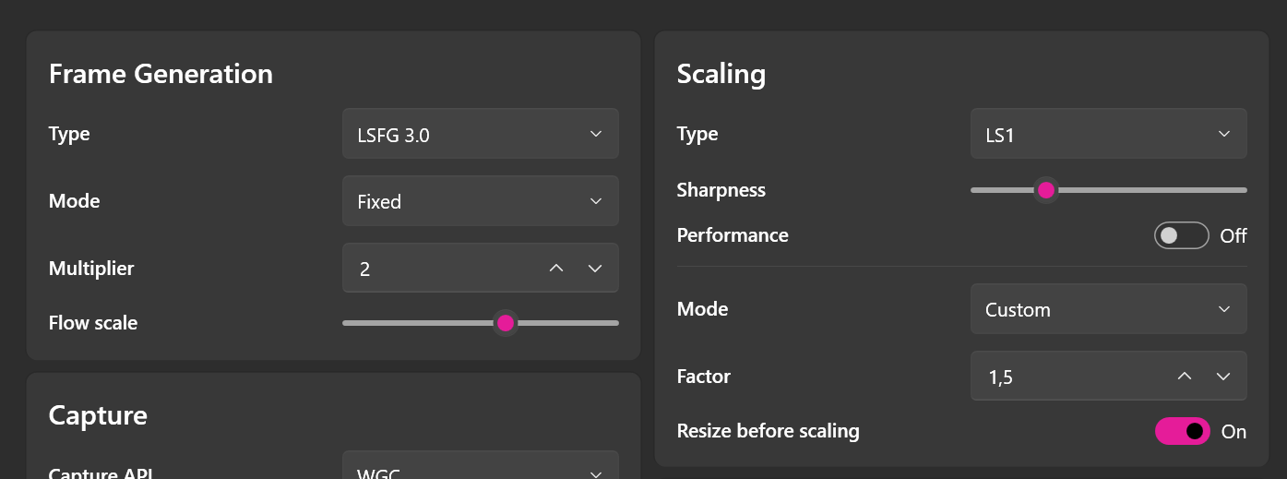This screenshot has width=1287, height=479.
Task: Decrease the Multiplier value with down arrow
Action: (x=595, y=269)
